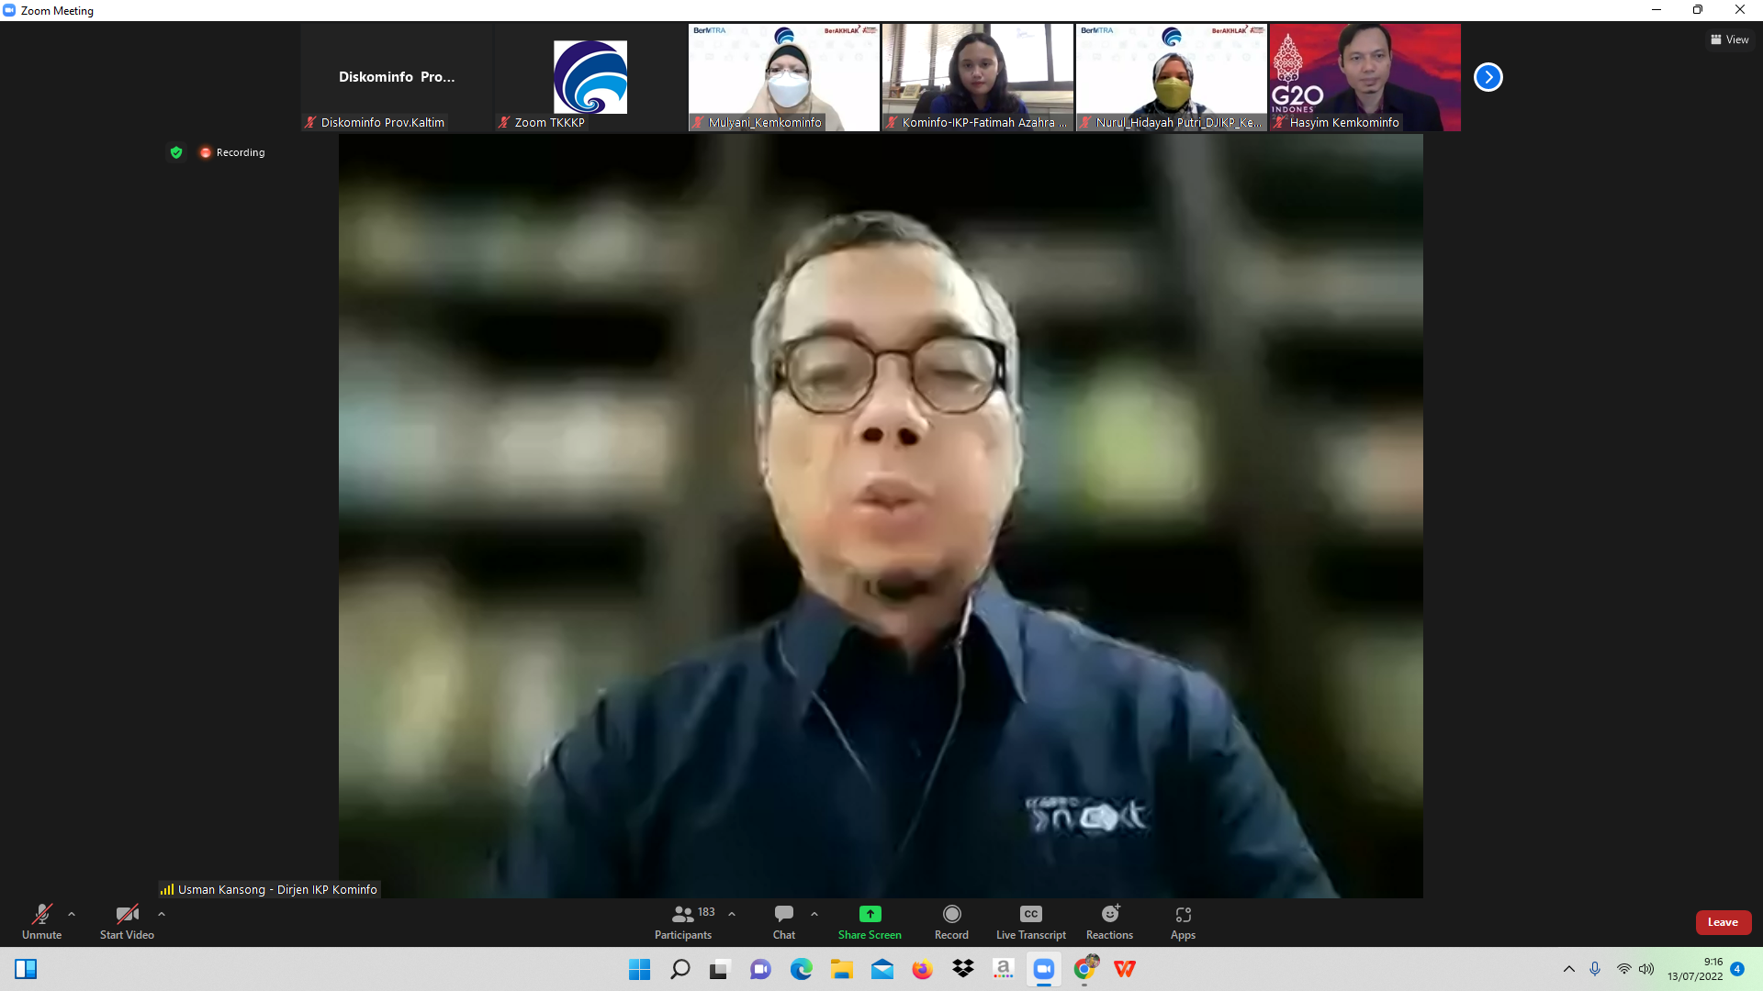Show next page of participant thumbnails
1763x991 pixels.
pos(1488,77)
